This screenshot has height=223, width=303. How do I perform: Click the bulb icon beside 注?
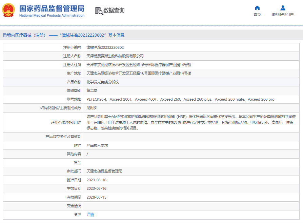coord(76,214)
